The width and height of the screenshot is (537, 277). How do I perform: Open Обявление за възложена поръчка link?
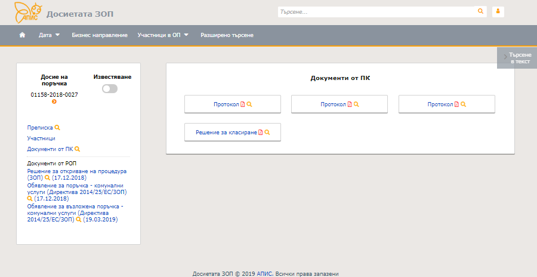point(75,207)
